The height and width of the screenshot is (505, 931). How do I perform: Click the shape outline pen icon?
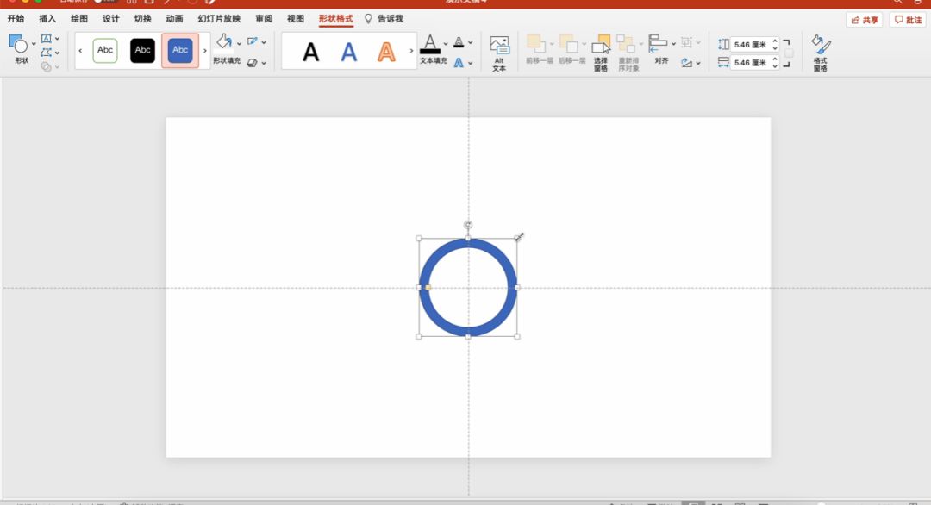pyautogui.click(x=253, y=41)
